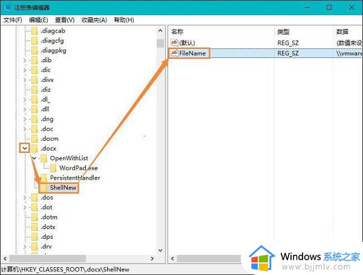Open the 帮助(H) menu
Viewport: 363px width, 275px height.
(124, 20)
